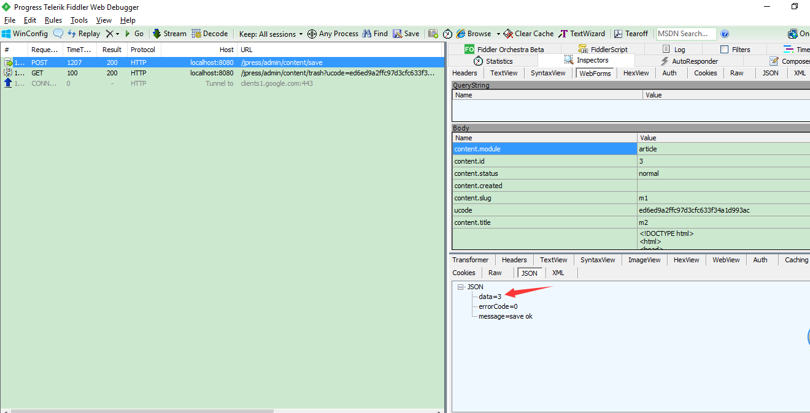The width and height of the screenshot is (810, 413).
Task: Open the Help menu
Action: 128,20
